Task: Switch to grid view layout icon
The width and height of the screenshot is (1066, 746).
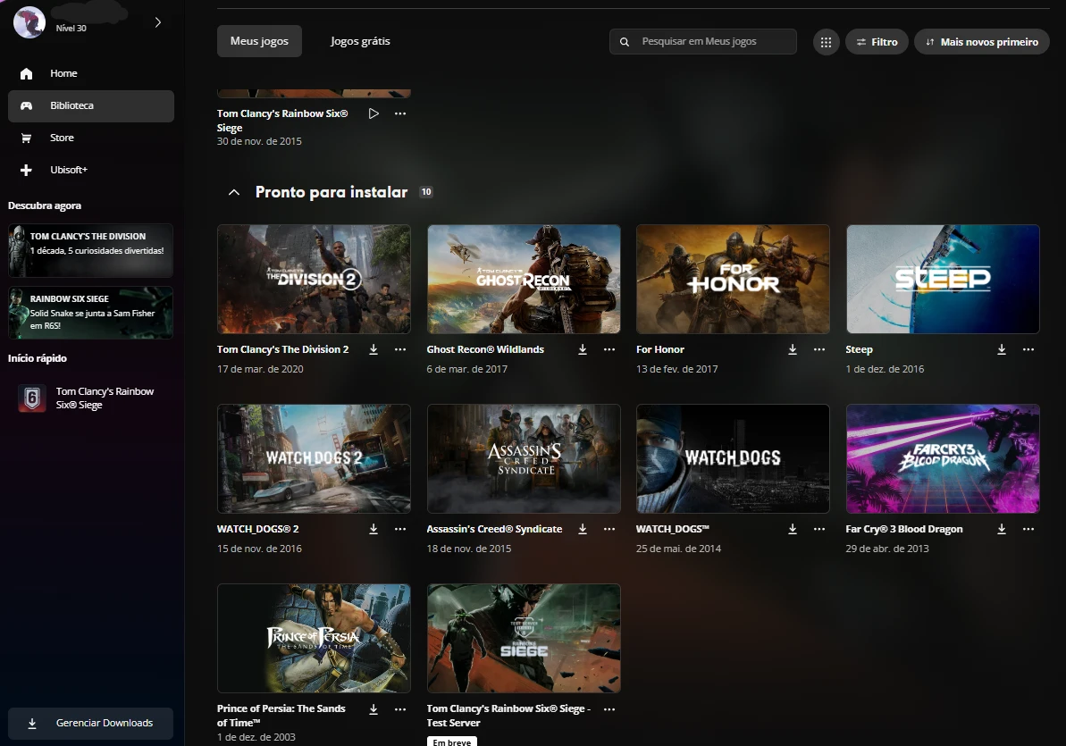Action: (x=826, y=42)
